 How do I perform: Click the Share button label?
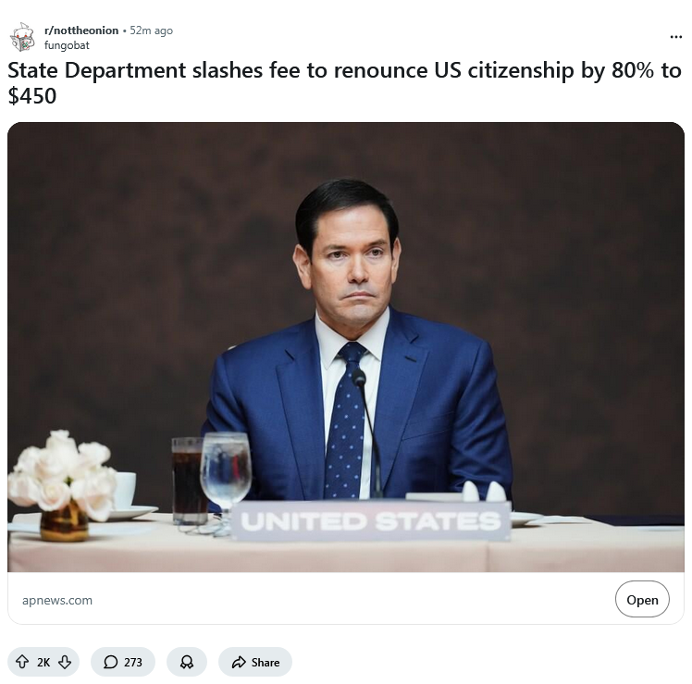(x=266, y=662)
